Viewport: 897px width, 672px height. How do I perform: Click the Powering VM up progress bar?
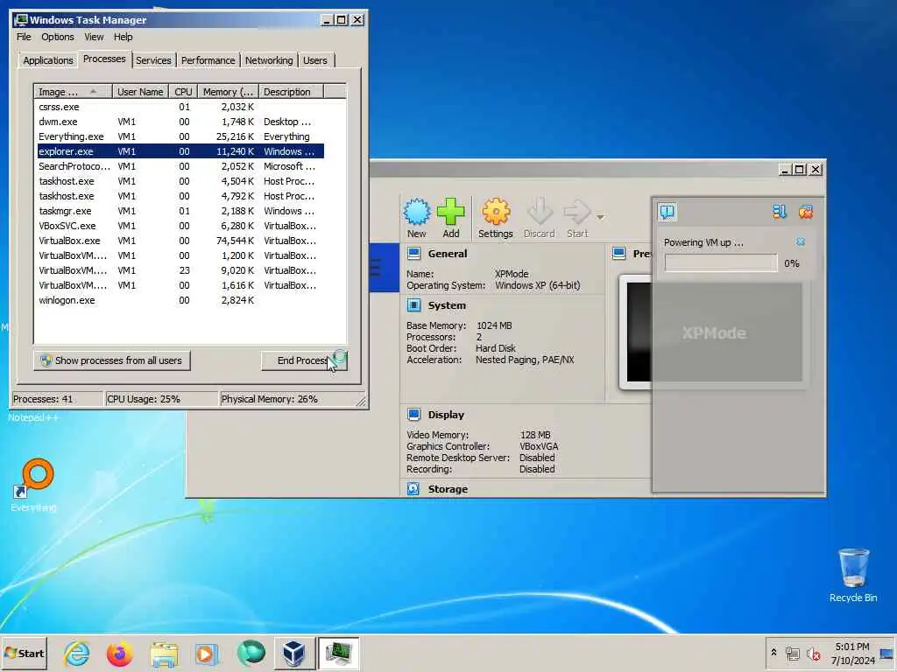(x=721, y=262)
